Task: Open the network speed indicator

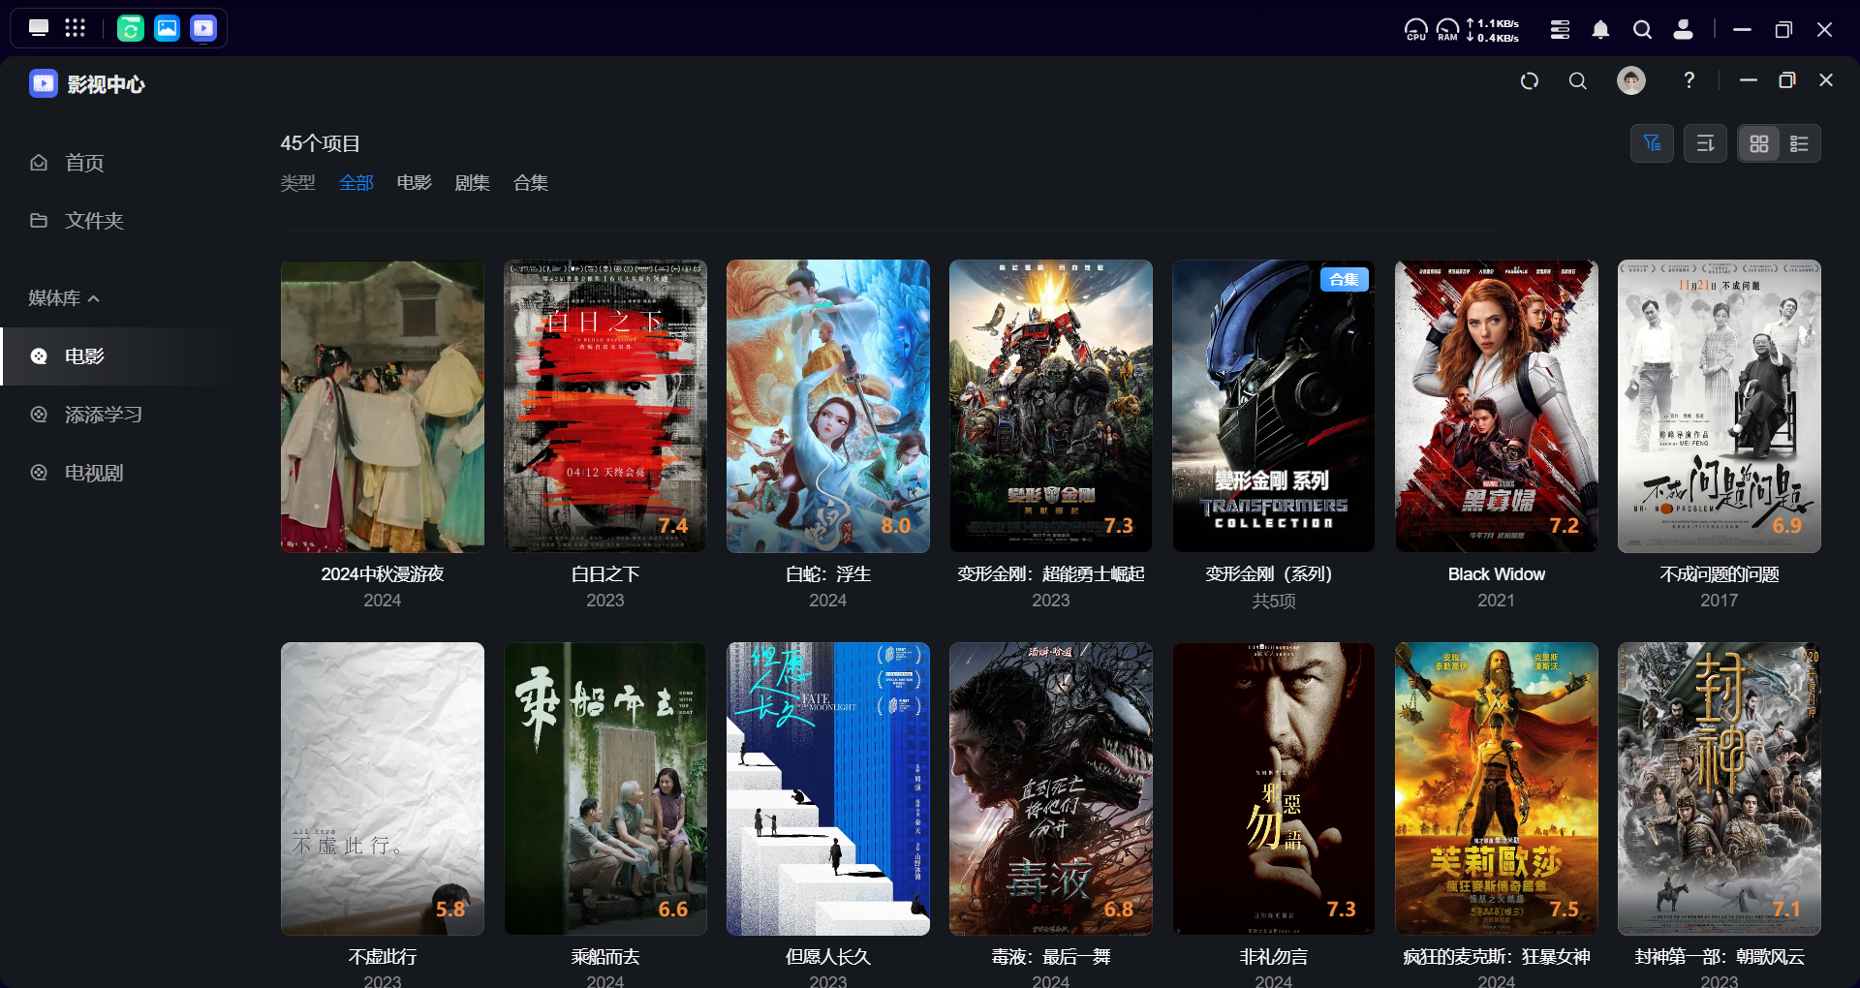Action: tap(1493, 30)
